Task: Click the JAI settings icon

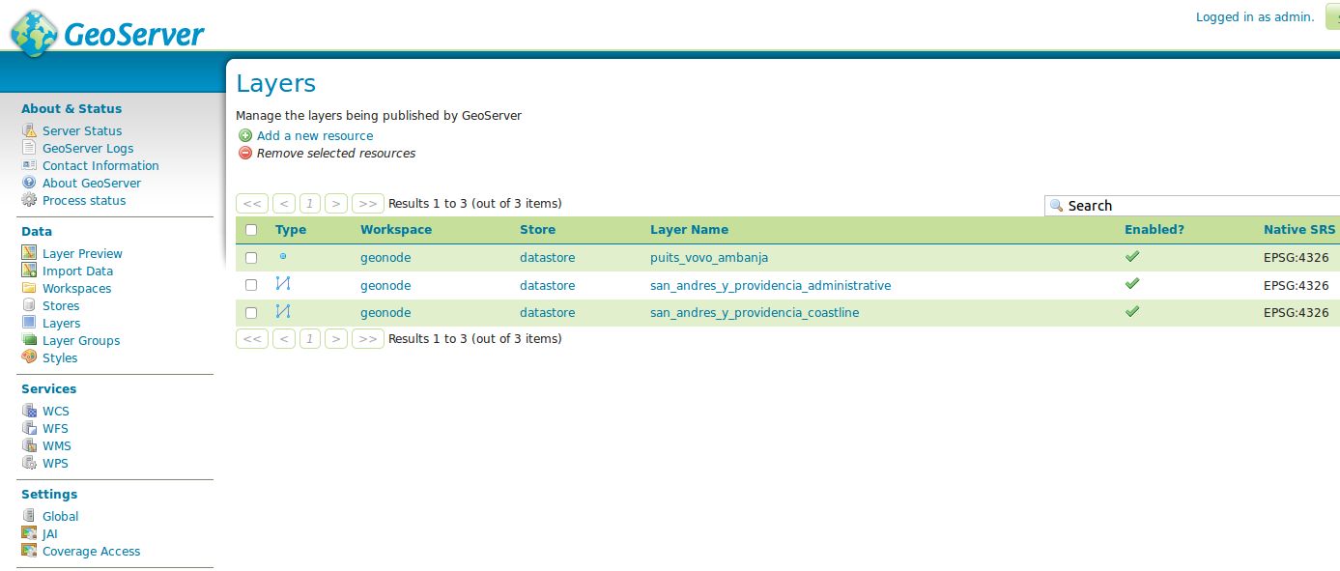Action: pos(29,533)
